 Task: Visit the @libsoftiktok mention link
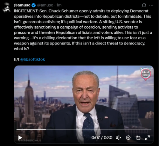tap(32, 59)
